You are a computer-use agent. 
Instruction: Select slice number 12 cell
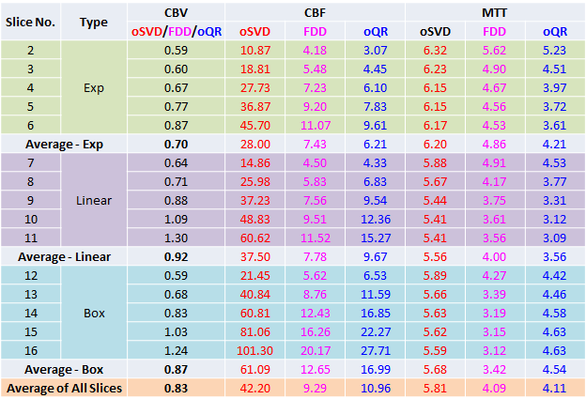(x=30, y=275)
